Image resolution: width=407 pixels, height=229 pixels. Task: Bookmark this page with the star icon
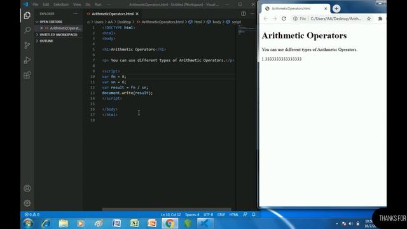coord(369,18)
